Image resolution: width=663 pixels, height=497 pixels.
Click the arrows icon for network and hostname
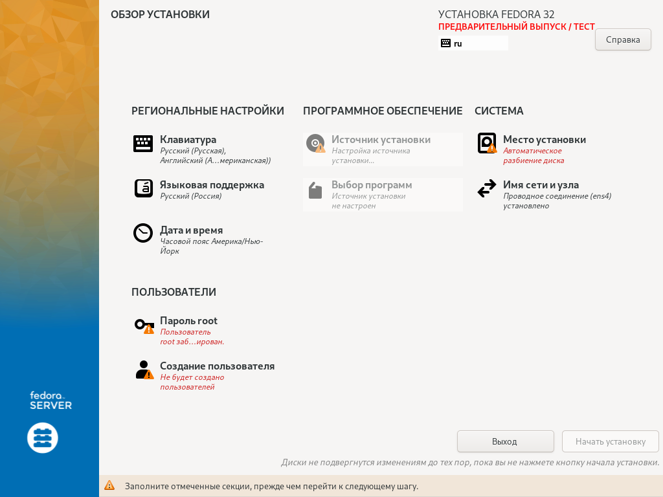click(487, 188)
